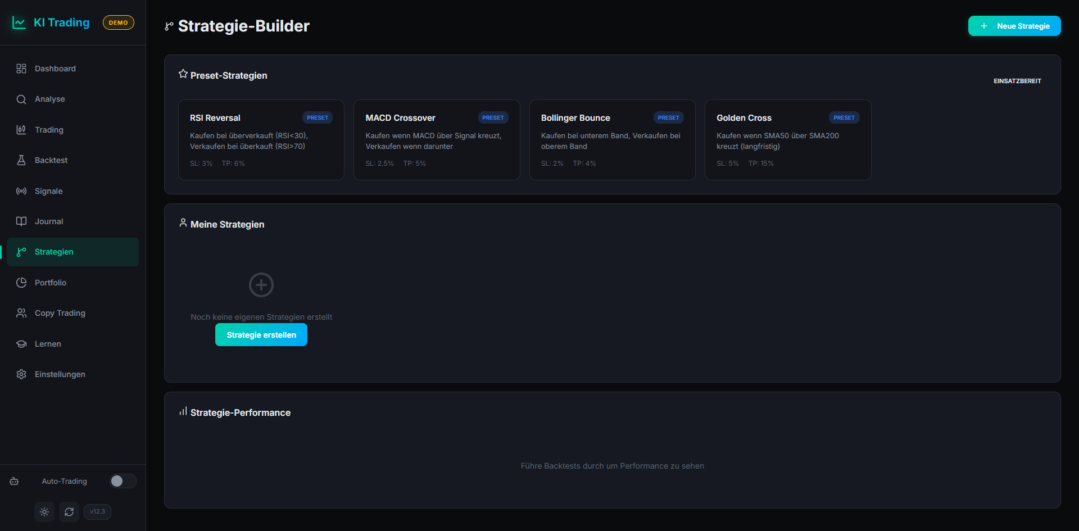
Task: Open the Lernen section
Action: [48, 344]
